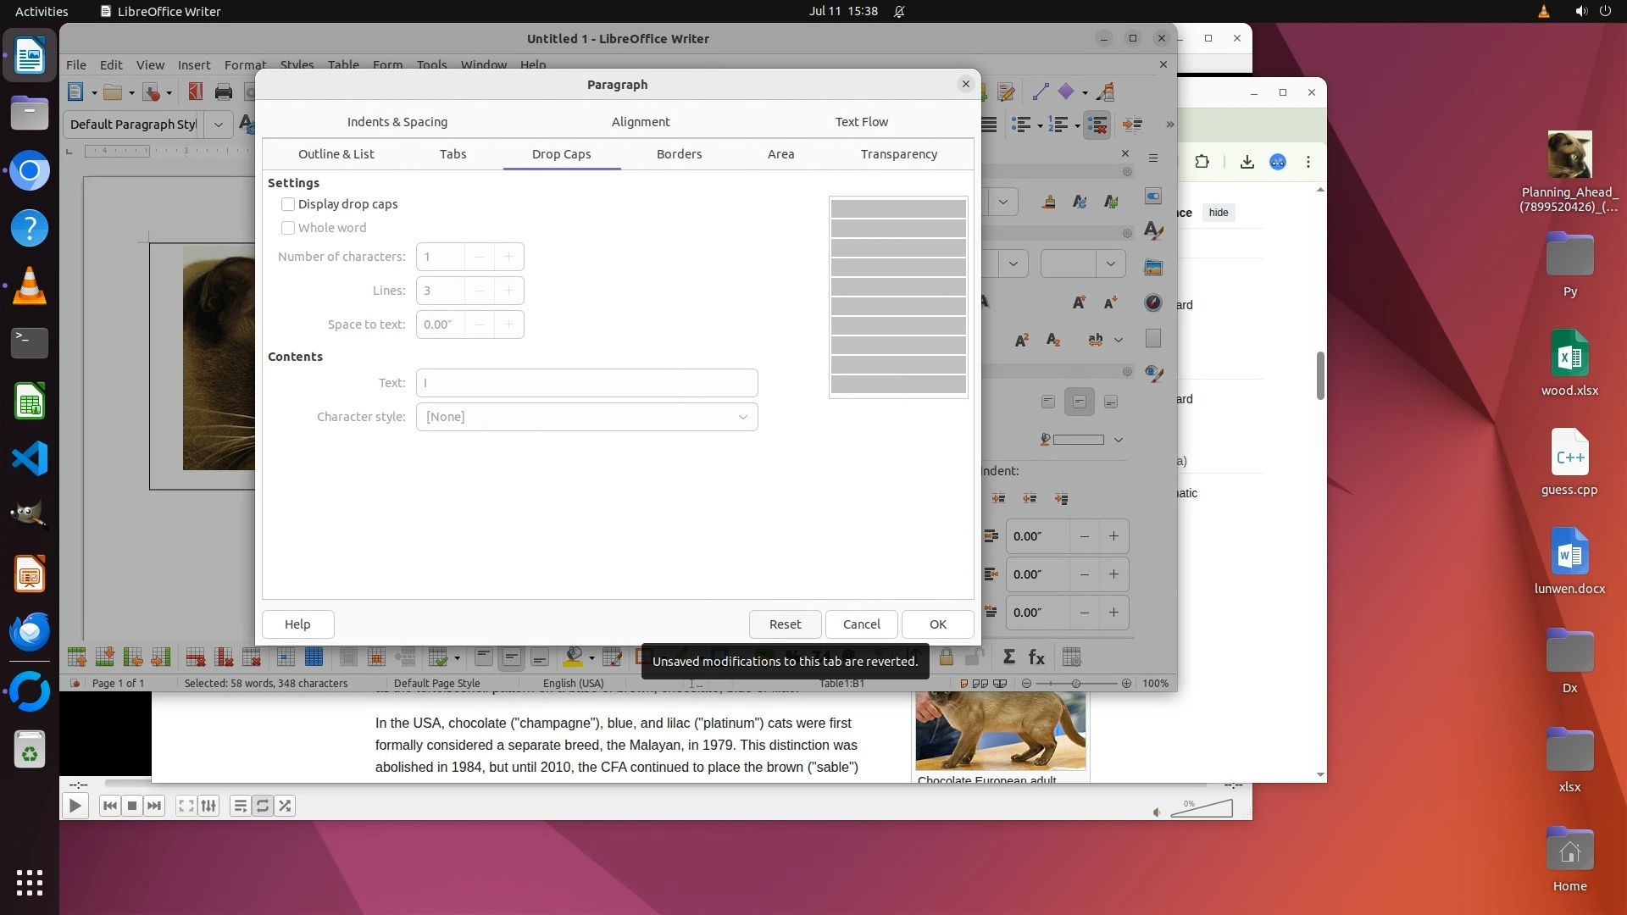Enable Display drop caps checkbox
Image resolution: width=1627 pixels, height=915 pixels.
coord(288,204)
